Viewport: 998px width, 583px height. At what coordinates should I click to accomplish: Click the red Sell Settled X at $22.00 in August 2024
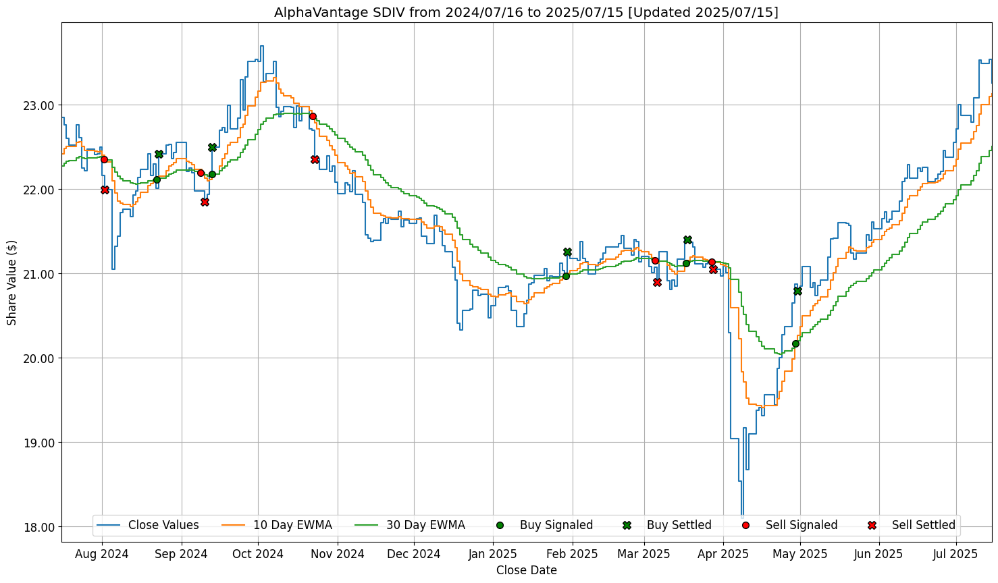pyautogui.click(x=105, y=190)
